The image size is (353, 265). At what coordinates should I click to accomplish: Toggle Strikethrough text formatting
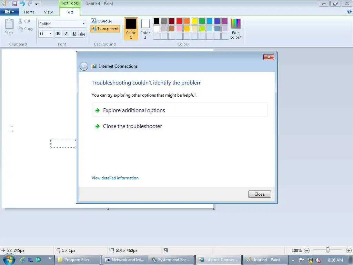pos(82,34)
